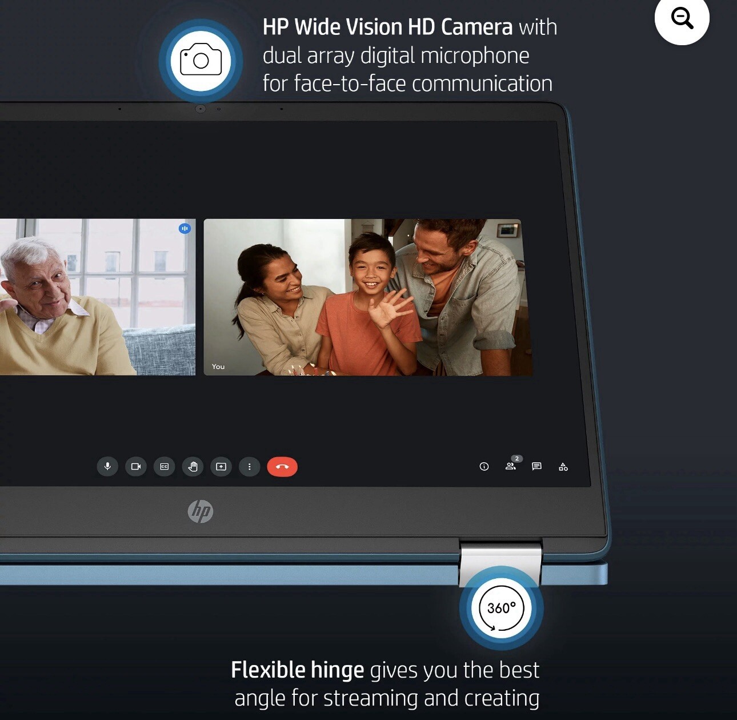737x720 pixels.
Task: Click the "You" label on video tile
Action: (x=218, y=367)
